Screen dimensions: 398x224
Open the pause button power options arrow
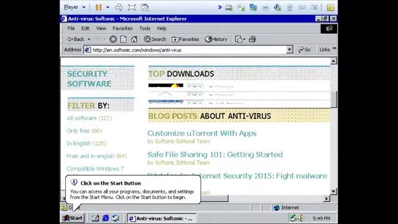(108, 7)
